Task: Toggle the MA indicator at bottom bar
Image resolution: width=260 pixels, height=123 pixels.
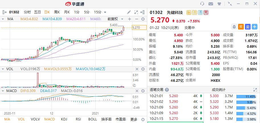Action: click(x=7, y=119)
